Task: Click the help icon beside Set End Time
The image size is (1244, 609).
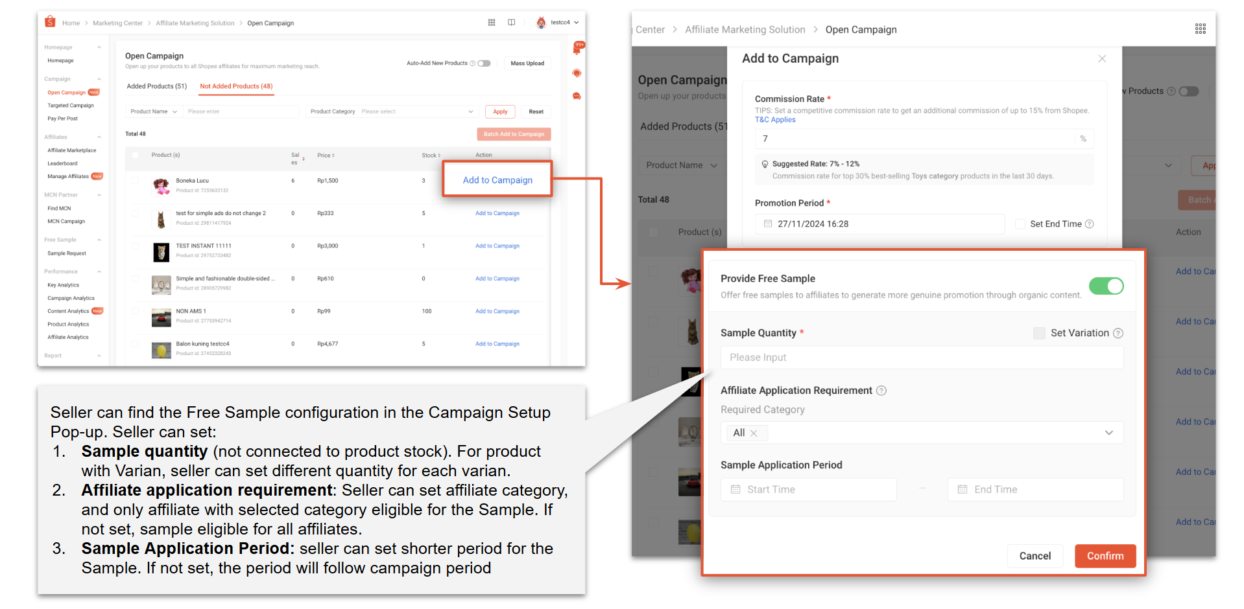Action: pyautogui.click(x=1090, y=224)
